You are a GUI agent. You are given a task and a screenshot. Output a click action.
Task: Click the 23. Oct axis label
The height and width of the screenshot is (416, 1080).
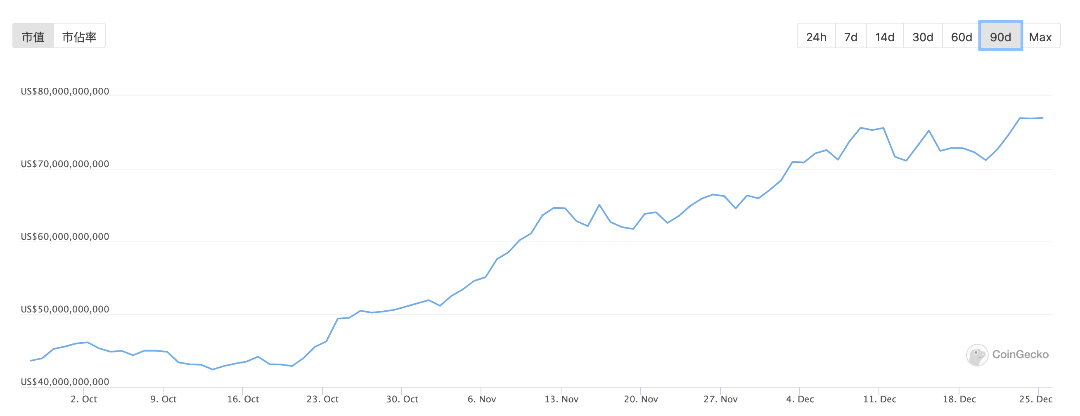point(322,399)
